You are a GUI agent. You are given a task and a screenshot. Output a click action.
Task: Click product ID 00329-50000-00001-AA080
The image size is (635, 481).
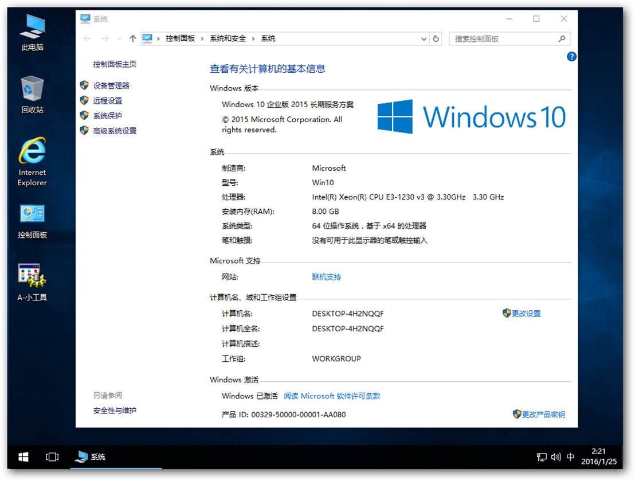click(299, 414)
